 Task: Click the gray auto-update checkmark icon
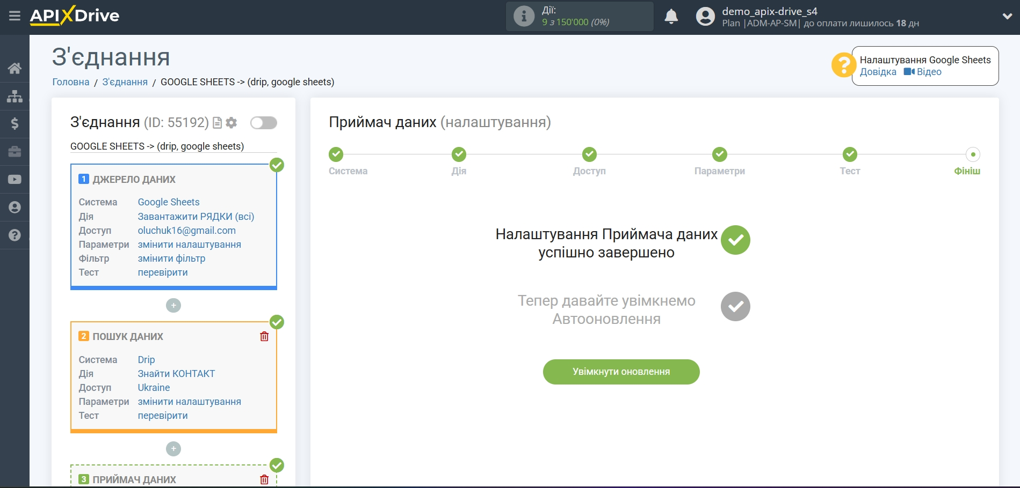pyautogui.click(x=735, y=307)
